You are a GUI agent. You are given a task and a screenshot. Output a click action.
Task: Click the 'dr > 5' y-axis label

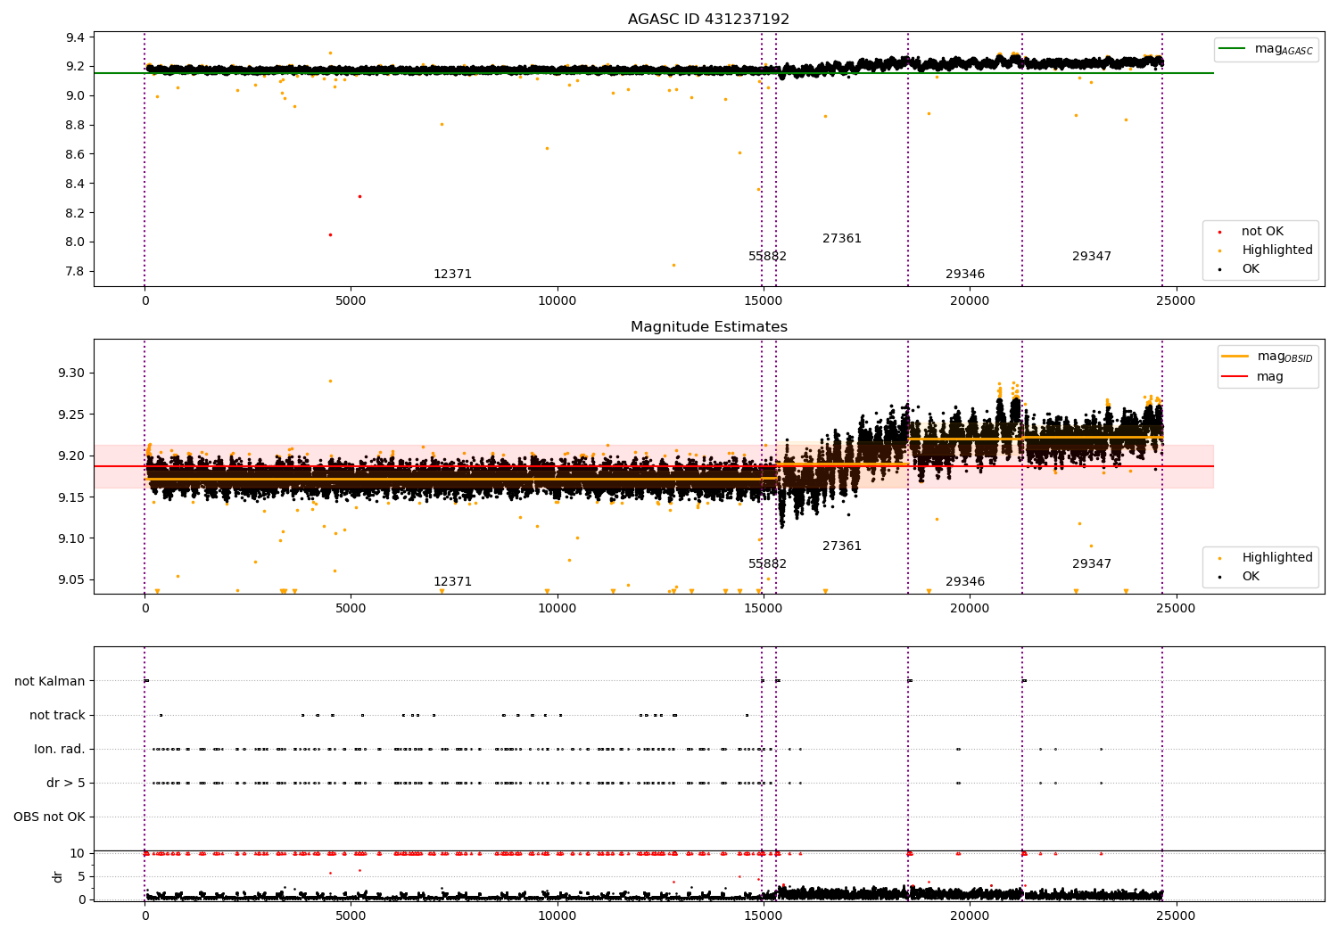(x=66, y=784)
